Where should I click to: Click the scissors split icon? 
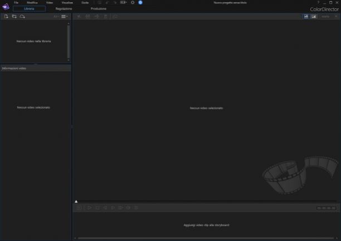(79, 17)
